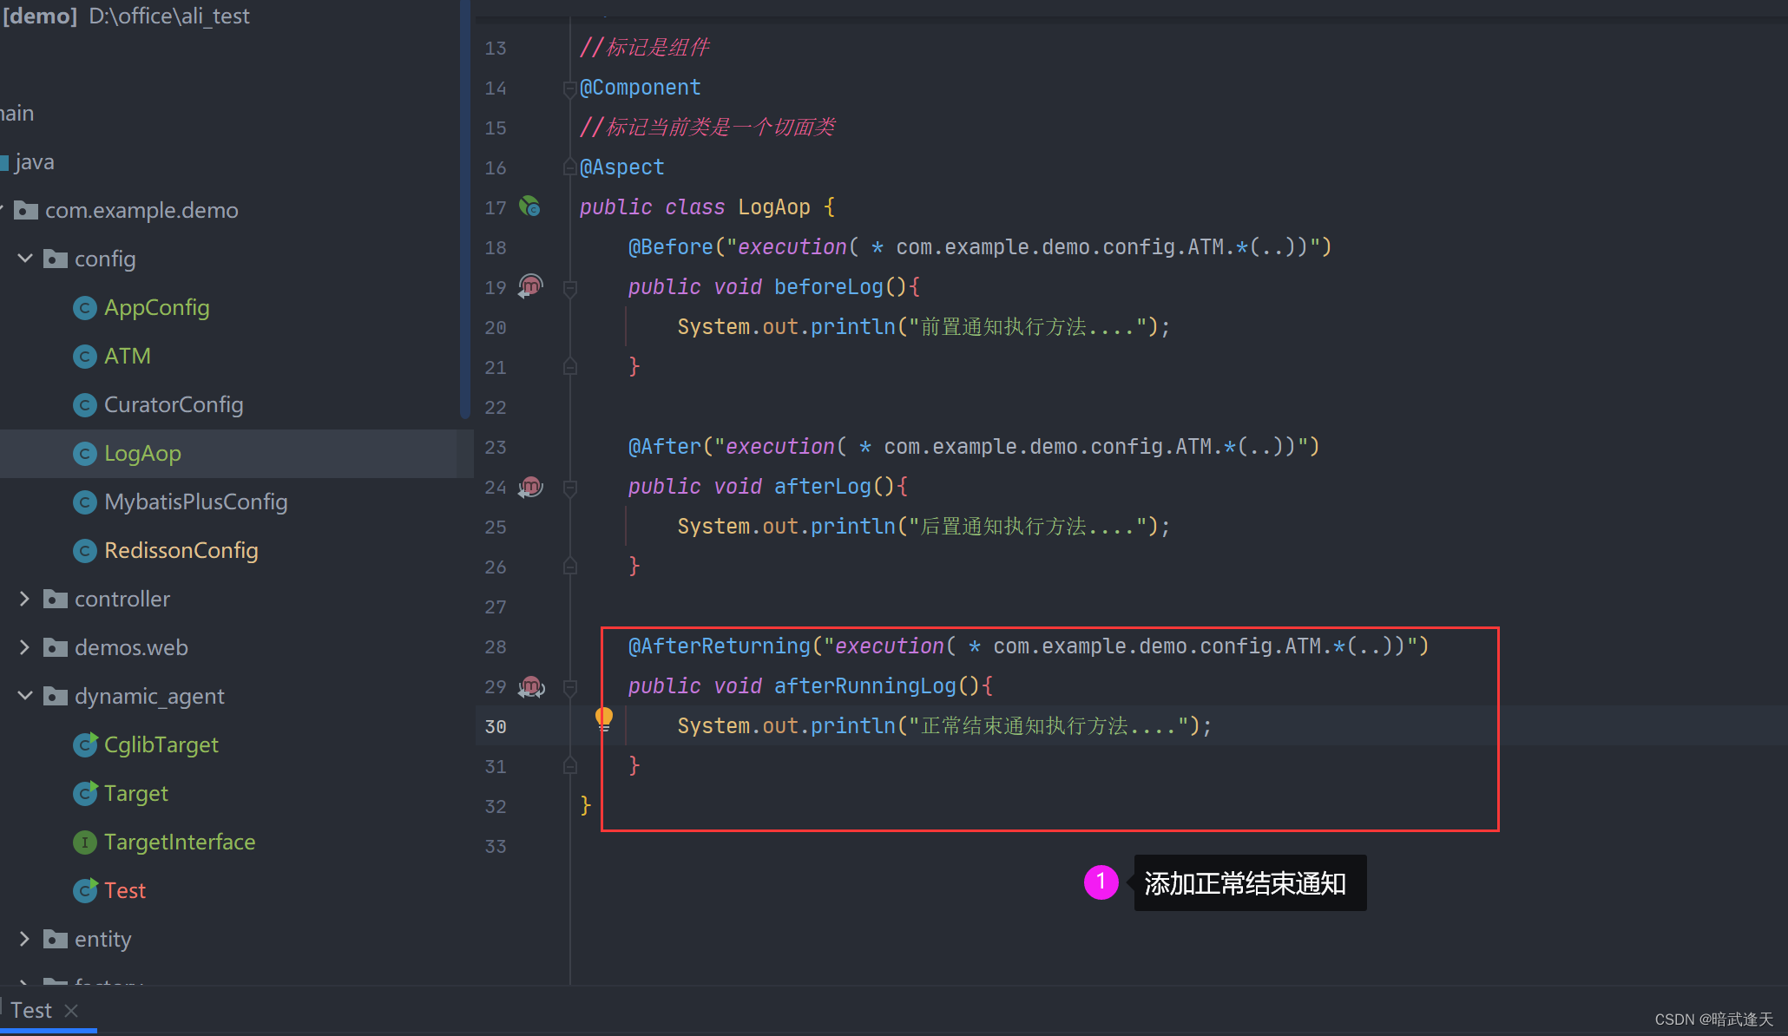Image resolution: width=1788 pixels, height=1036 pixels.
Task: Click the CuratorConfig class icon
Action: (84, 405)
